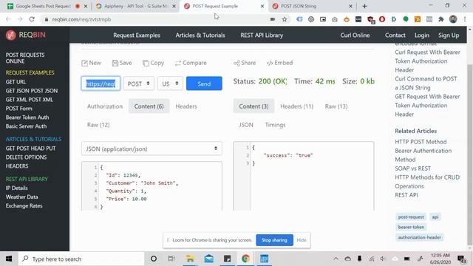Open Curl Online in the top menu
Viewport: 473px width, 266px height.
[x=355, y=35]
